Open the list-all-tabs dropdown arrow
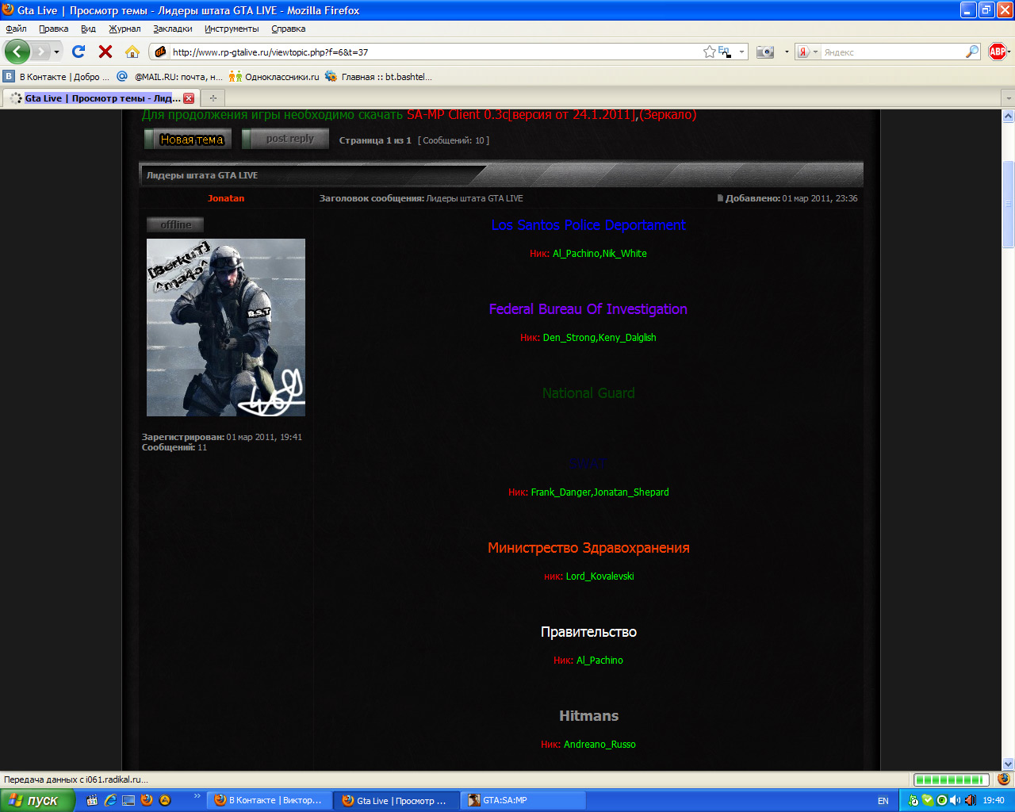The image size is (1015, 812). coord(1008,98)
